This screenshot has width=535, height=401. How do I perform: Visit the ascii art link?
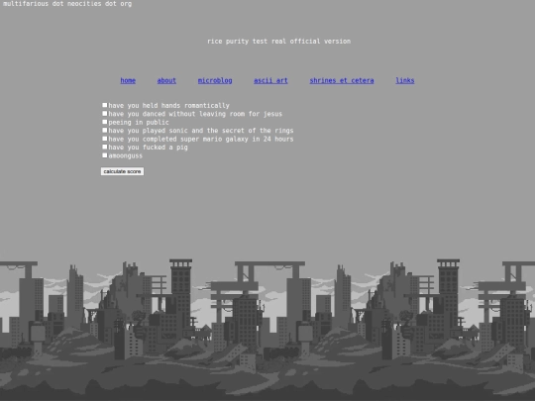[270, 80]
